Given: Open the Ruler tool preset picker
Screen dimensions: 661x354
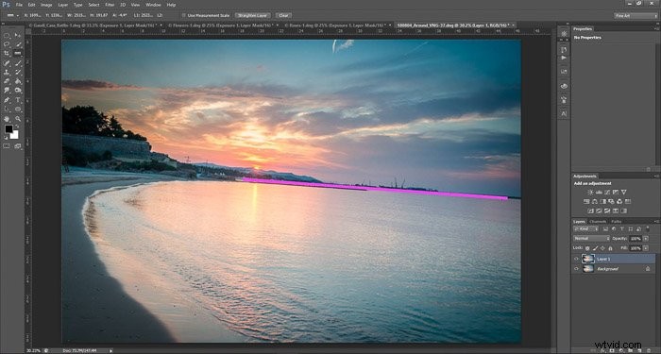Looking at the screenshot, I should click(12, 16).
